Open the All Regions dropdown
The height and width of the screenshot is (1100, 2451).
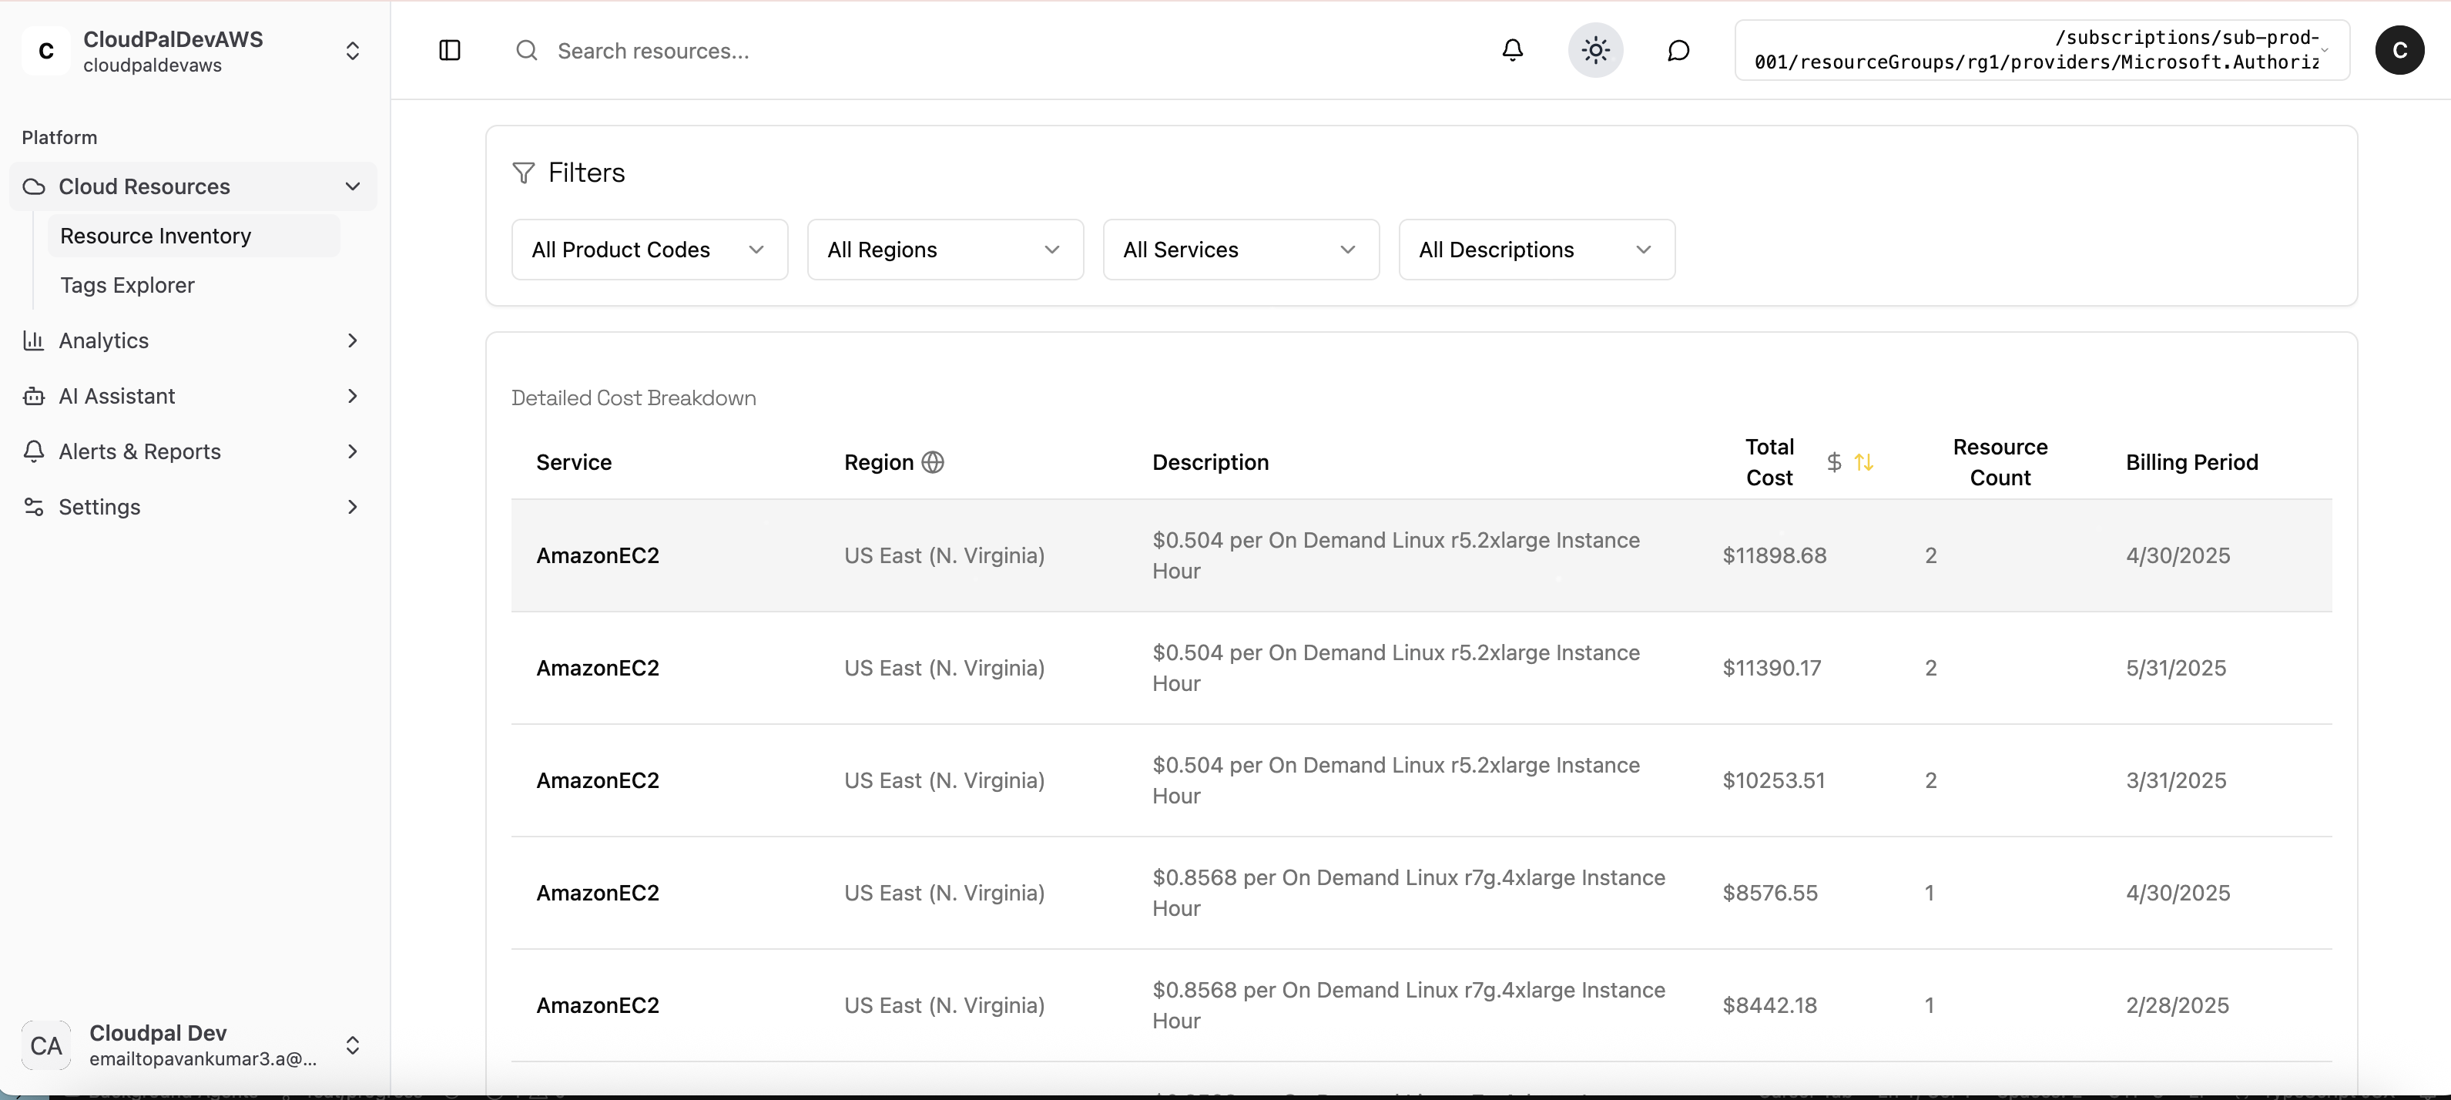pos(946,250)
